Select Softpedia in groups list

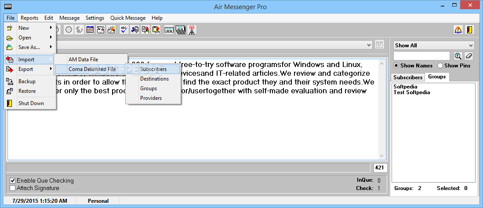405,87
